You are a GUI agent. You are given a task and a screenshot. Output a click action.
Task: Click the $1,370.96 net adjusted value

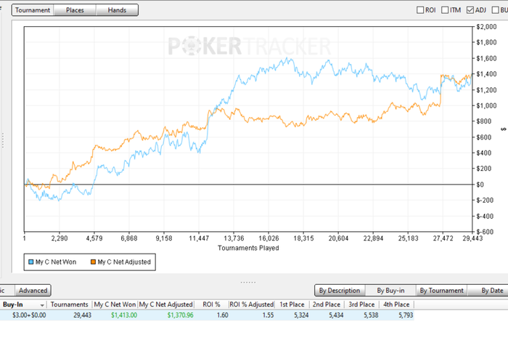point(181,315)
